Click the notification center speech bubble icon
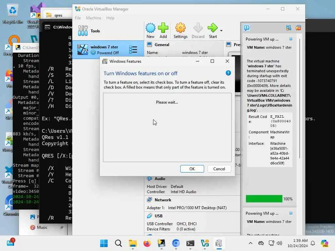Viewport: 335px width, 251px height. pyautogui.click(x=247, y=28)
